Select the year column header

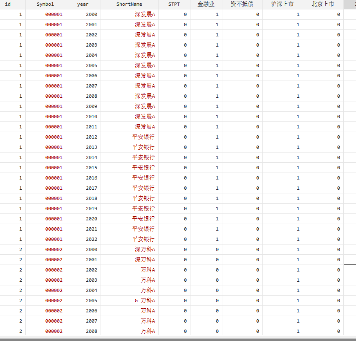(x=83, y=4)
